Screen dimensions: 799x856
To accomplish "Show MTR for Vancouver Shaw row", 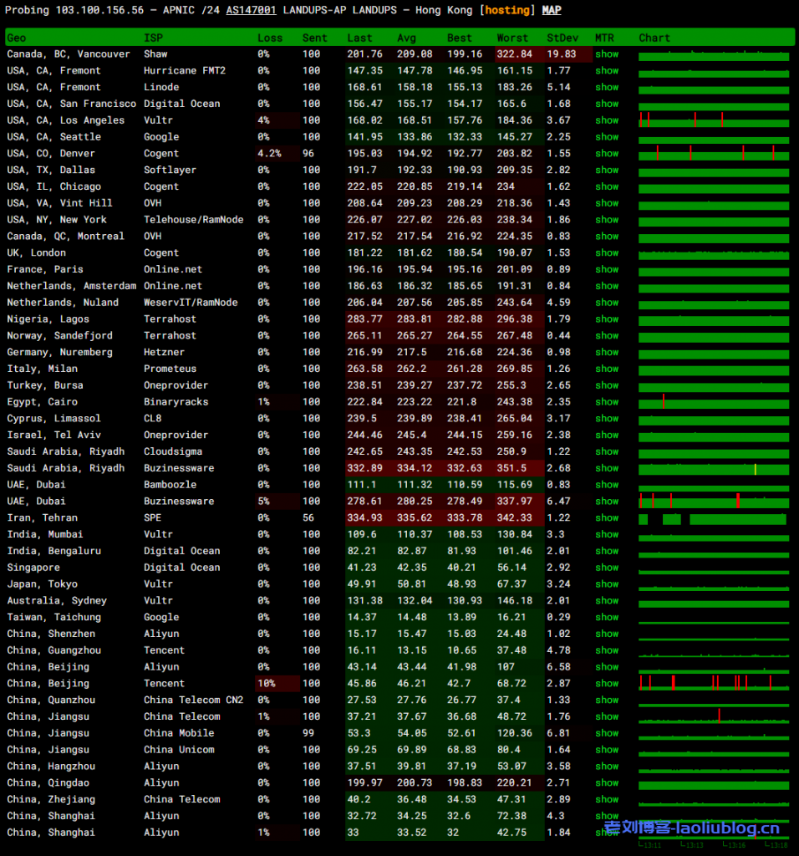I will 607,54.
